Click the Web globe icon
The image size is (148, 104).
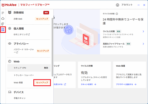pos(10,61)
